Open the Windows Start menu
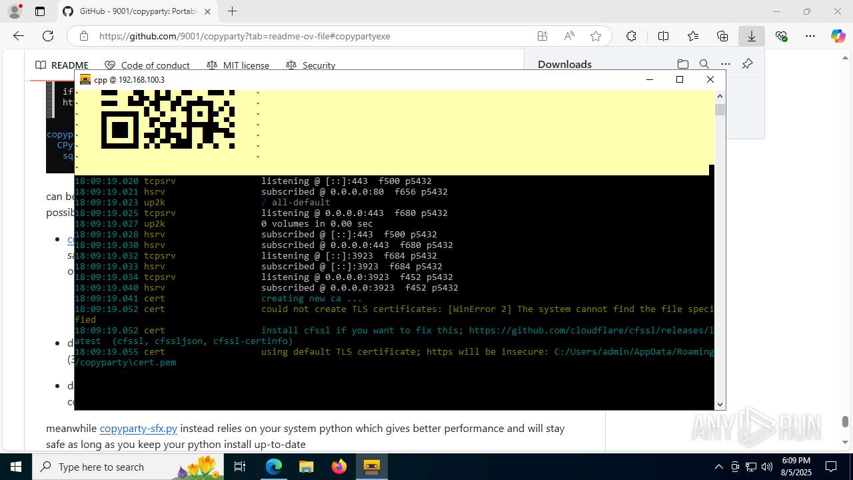The image size is (853, 480). tap(16, 467)
